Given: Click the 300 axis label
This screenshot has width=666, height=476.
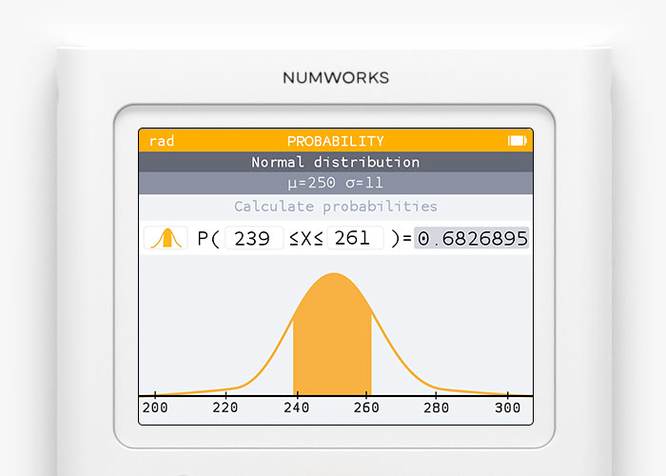Looking at the screenshot, I should click(507, 407).
